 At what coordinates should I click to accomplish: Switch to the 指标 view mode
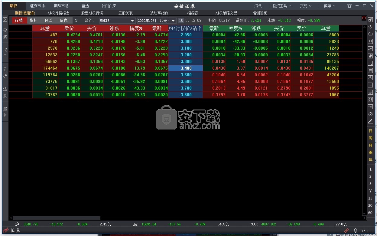34,20
